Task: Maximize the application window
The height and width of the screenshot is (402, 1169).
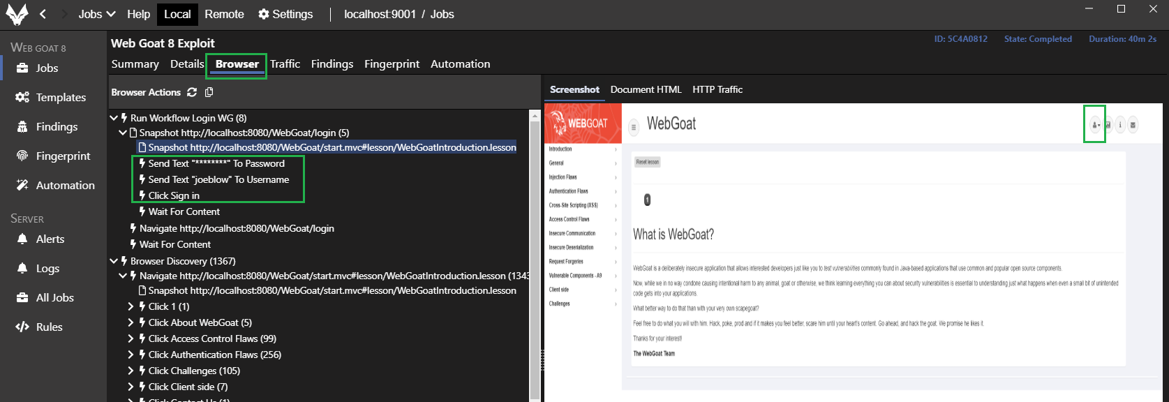Action: pos(1122,9)
